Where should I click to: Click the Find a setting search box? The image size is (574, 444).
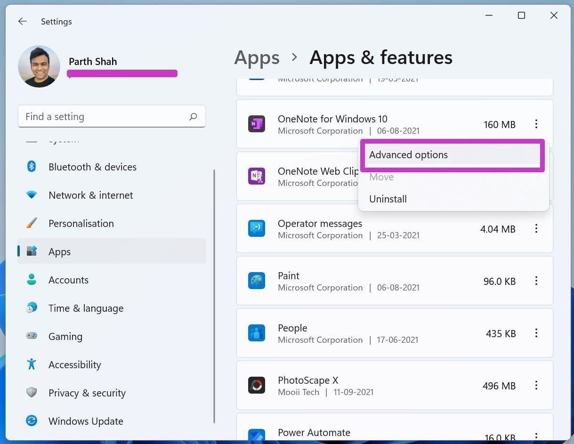coord(112,116)
